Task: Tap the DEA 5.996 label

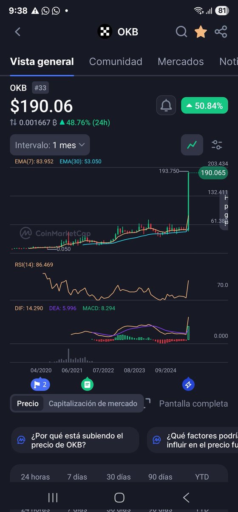Action: pyautogui.click(x=62, y=308)
